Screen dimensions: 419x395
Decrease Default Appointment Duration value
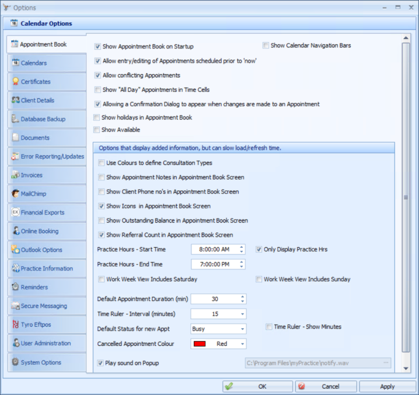(242, 302)
